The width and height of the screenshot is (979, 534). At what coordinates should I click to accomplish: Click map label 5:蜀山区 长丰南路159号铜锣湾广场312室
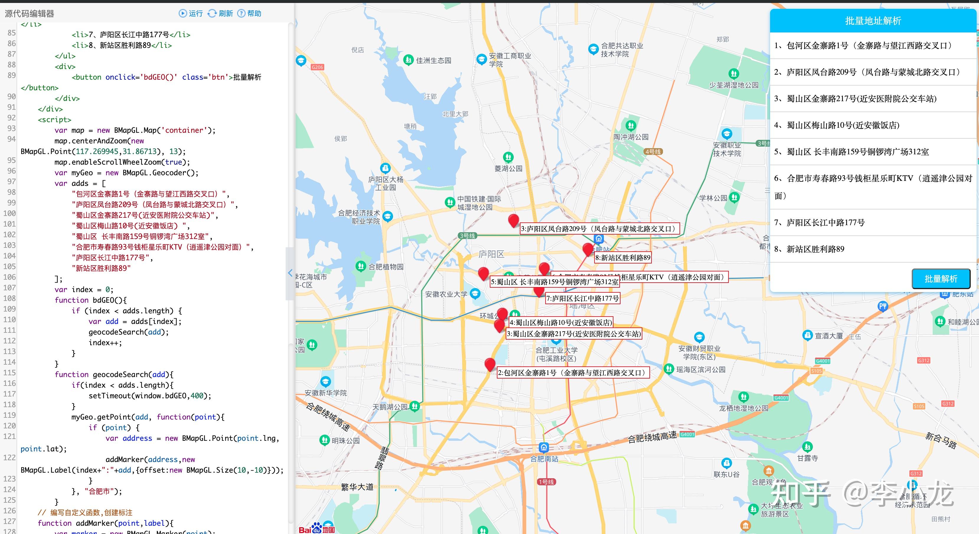point(554,282)
